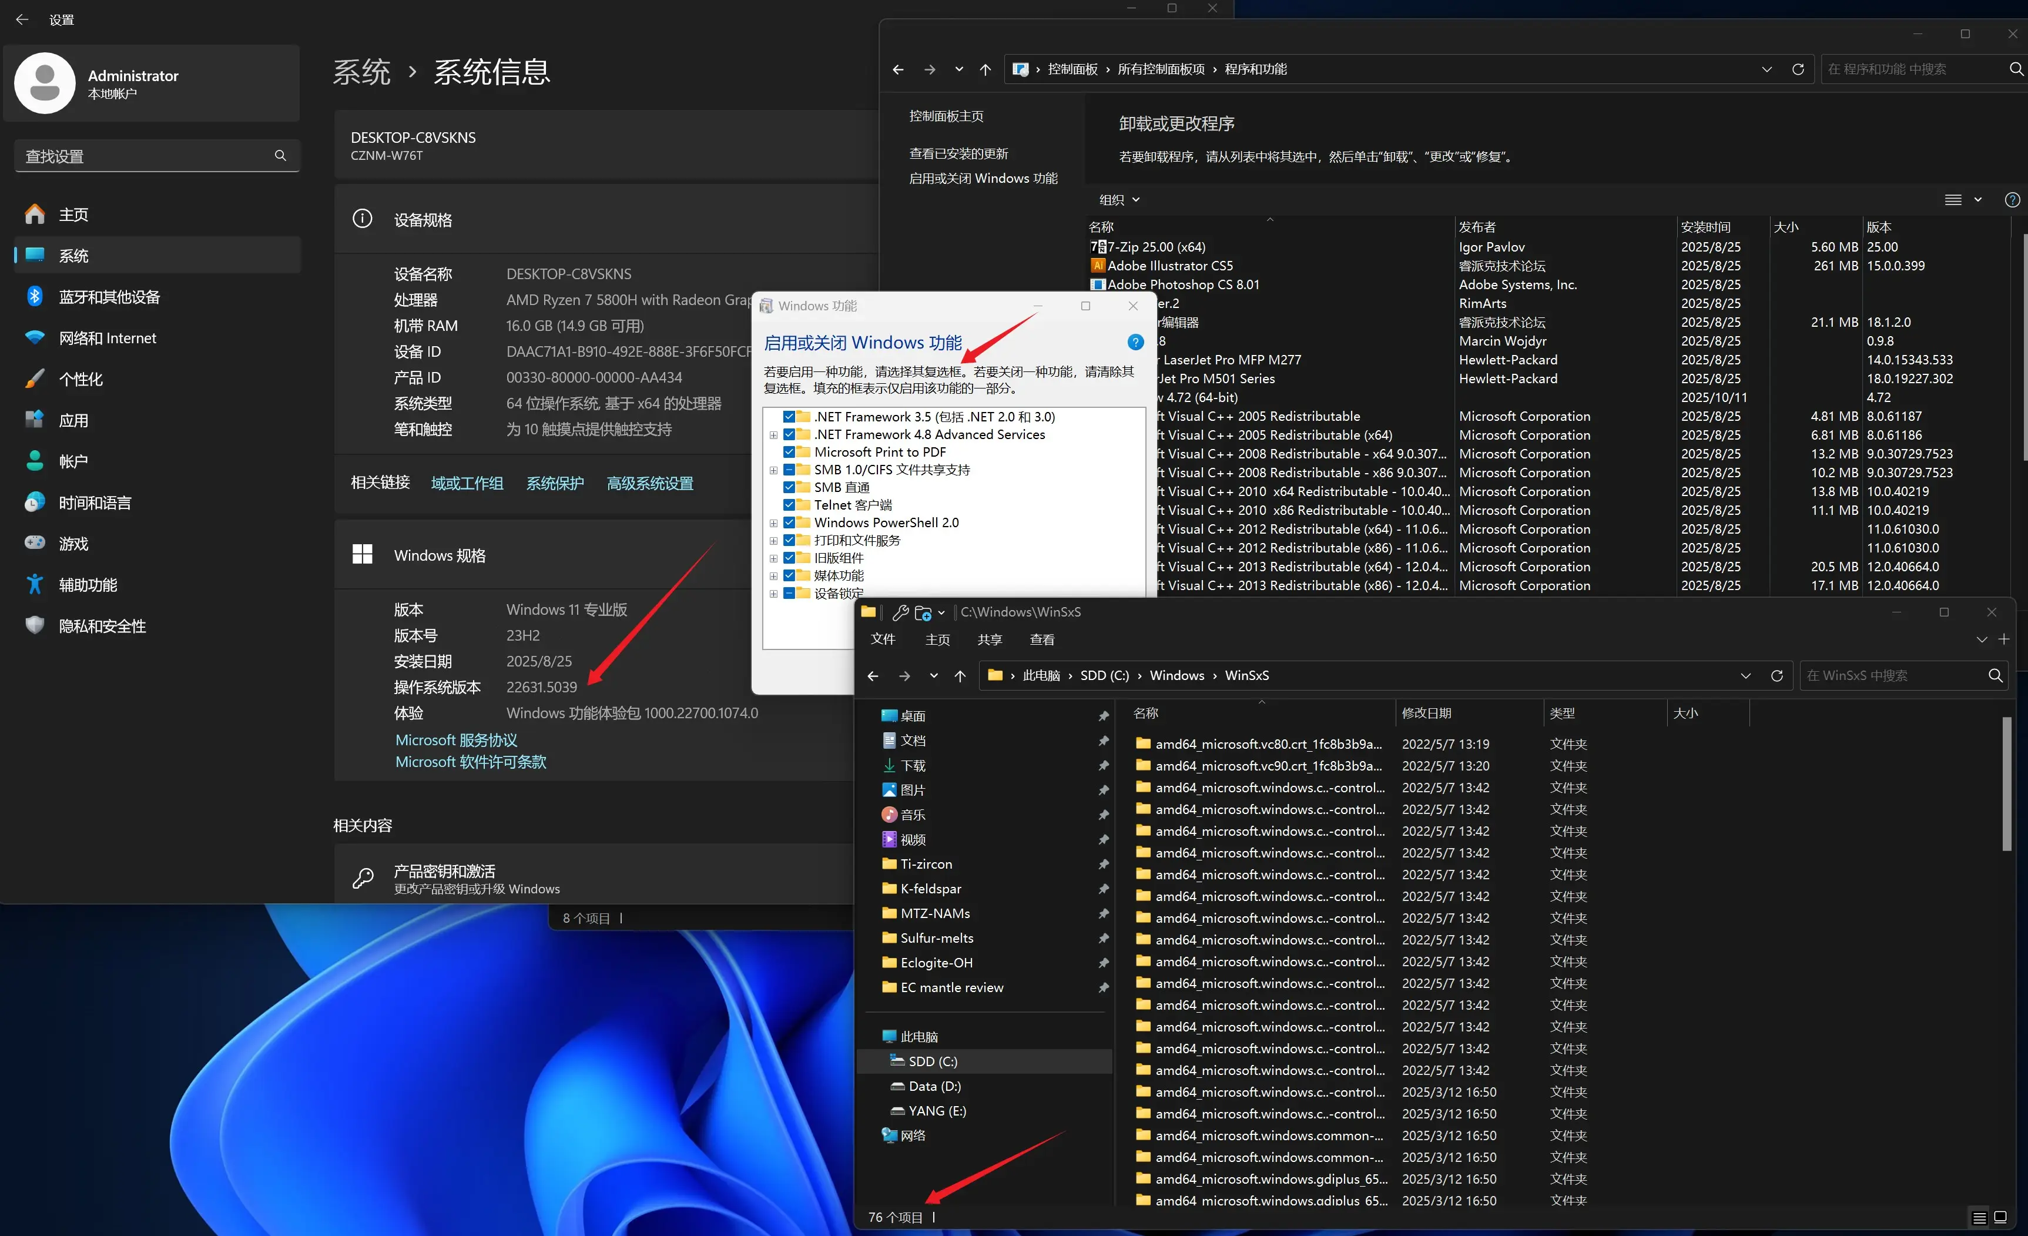Click 启用或关闭 Windows 功能 link in control panel

983,177
